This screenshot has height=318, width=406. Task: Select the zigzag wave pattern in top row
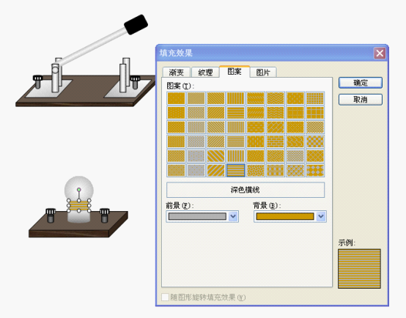pos(276,98)
